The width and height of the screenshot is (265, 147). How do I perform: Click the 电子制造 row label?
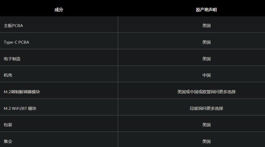[x=12, y=59]
